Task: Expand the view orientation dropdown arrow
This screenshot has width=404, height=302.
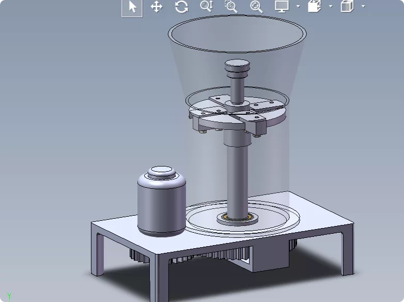Action: 331,6
